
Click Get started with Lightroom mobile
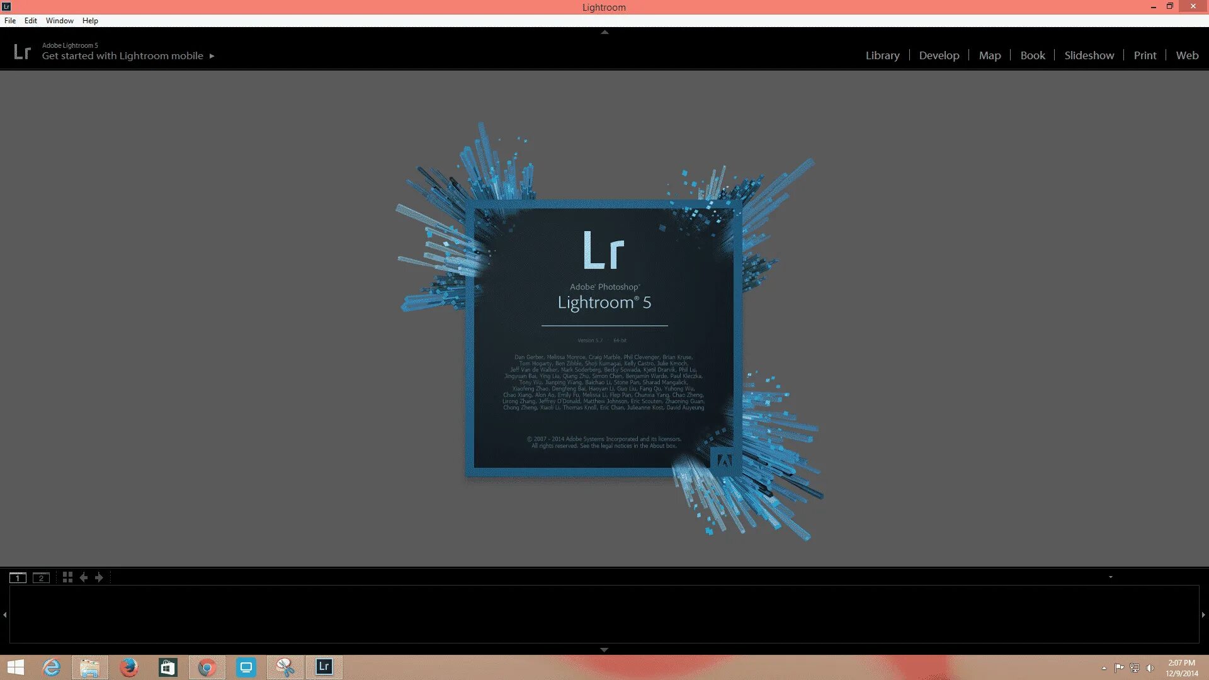[x=123, y=56]
